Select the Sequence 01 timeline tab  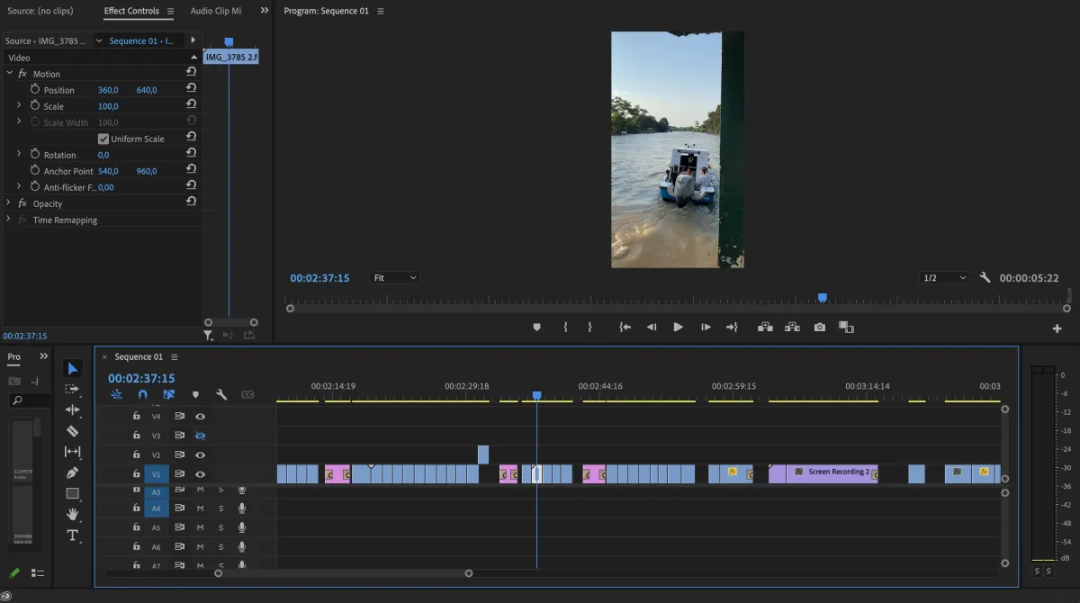click(x=139, y=357)
